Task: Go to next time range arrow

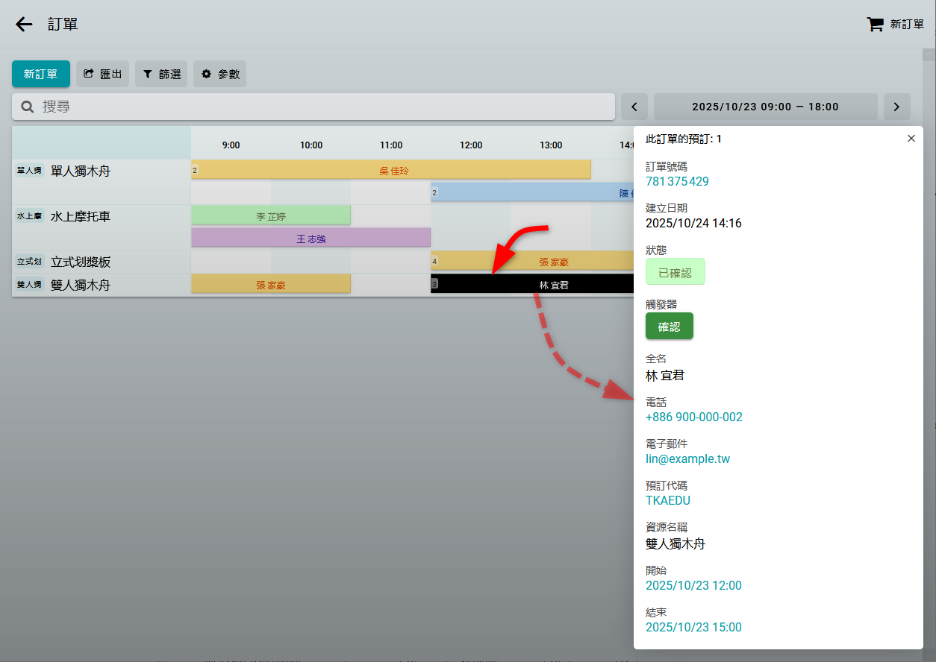Action: (896, 107)
